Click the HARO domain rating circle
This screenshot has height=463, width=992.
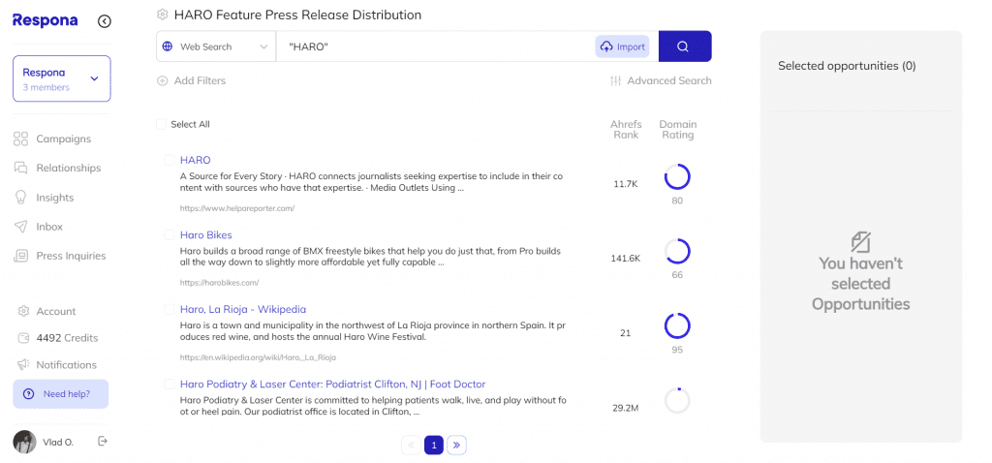click(x=677, y=176)
